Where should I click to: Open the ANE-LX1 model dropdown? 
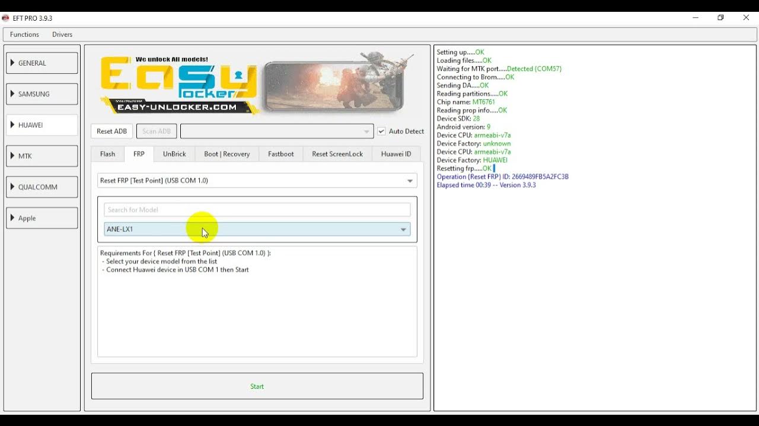[x=257, y=230]
